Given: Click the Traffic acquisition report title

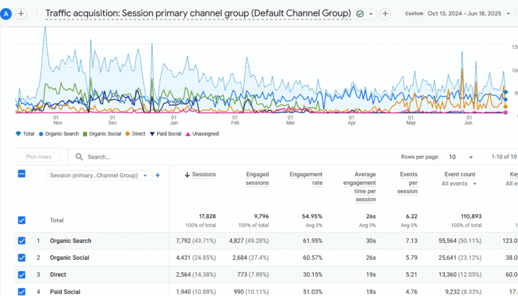Looking at the screenshot, I should point(198,14).
